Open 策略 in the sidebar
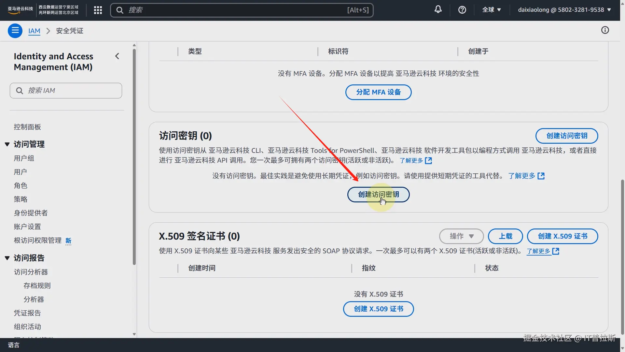 click(x=21, y=199)
